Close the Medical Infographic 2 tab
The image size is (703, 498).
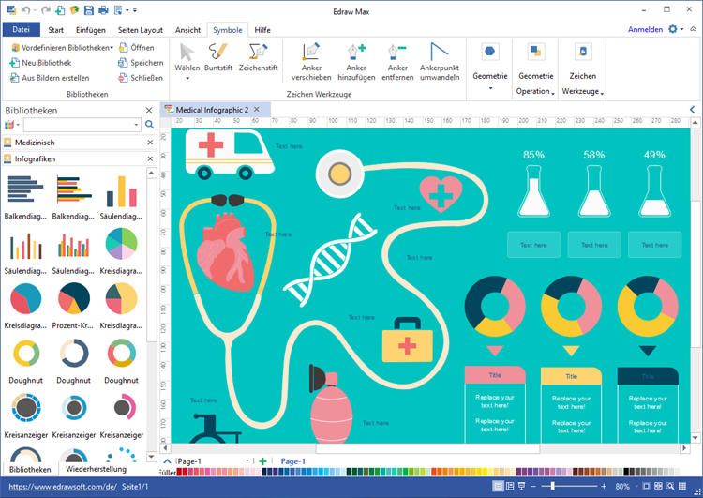(x=257, y=109)
